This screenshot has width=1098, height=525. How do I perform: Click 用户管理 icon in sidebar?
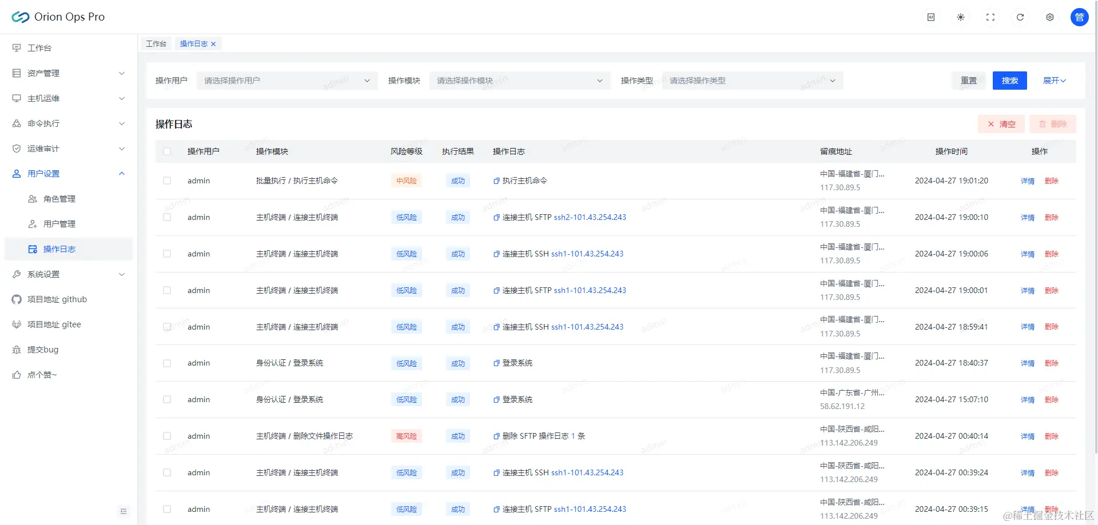coord(33,224)
